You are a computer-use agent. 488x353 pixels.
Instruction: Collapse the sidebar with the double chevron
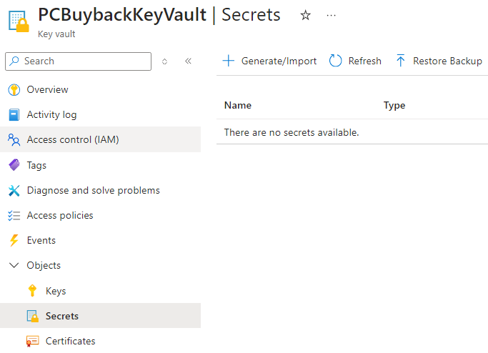pos(188,61)
